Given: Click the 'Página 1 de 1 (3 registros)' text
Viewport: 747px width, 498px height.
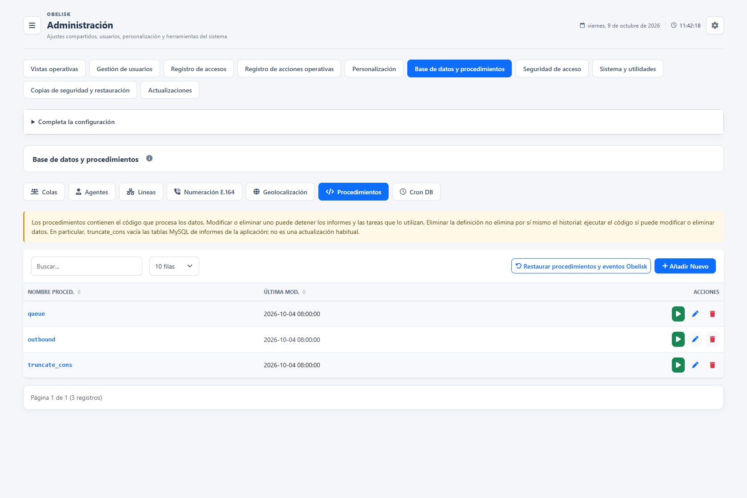Looking at the screenshot, I should tap(66, 398).
